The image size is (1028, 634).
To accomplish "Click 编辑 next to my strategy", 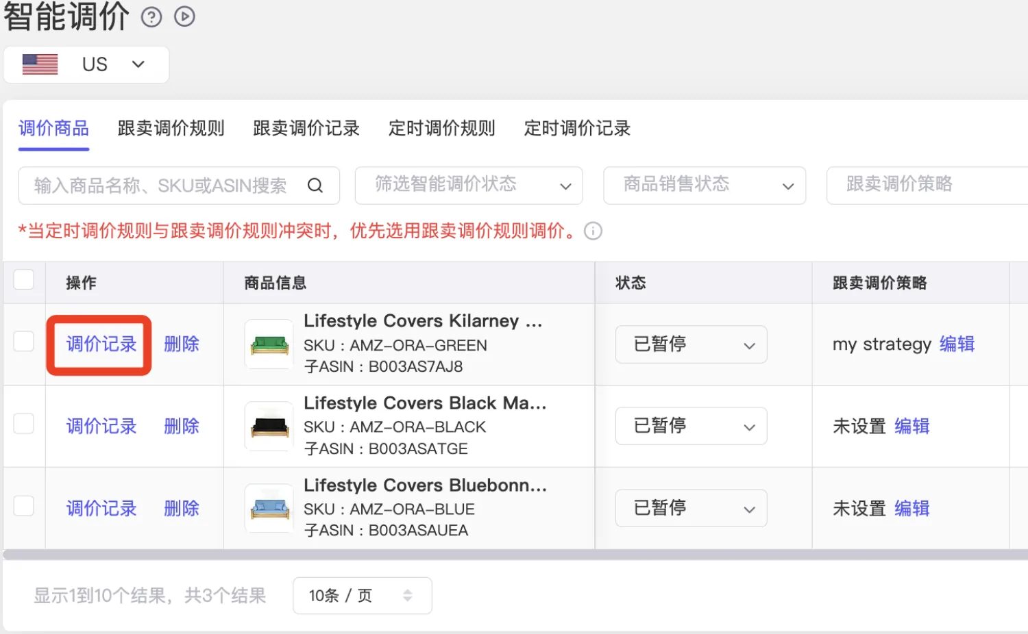I will pyautogui.click(x=957, y=344).
